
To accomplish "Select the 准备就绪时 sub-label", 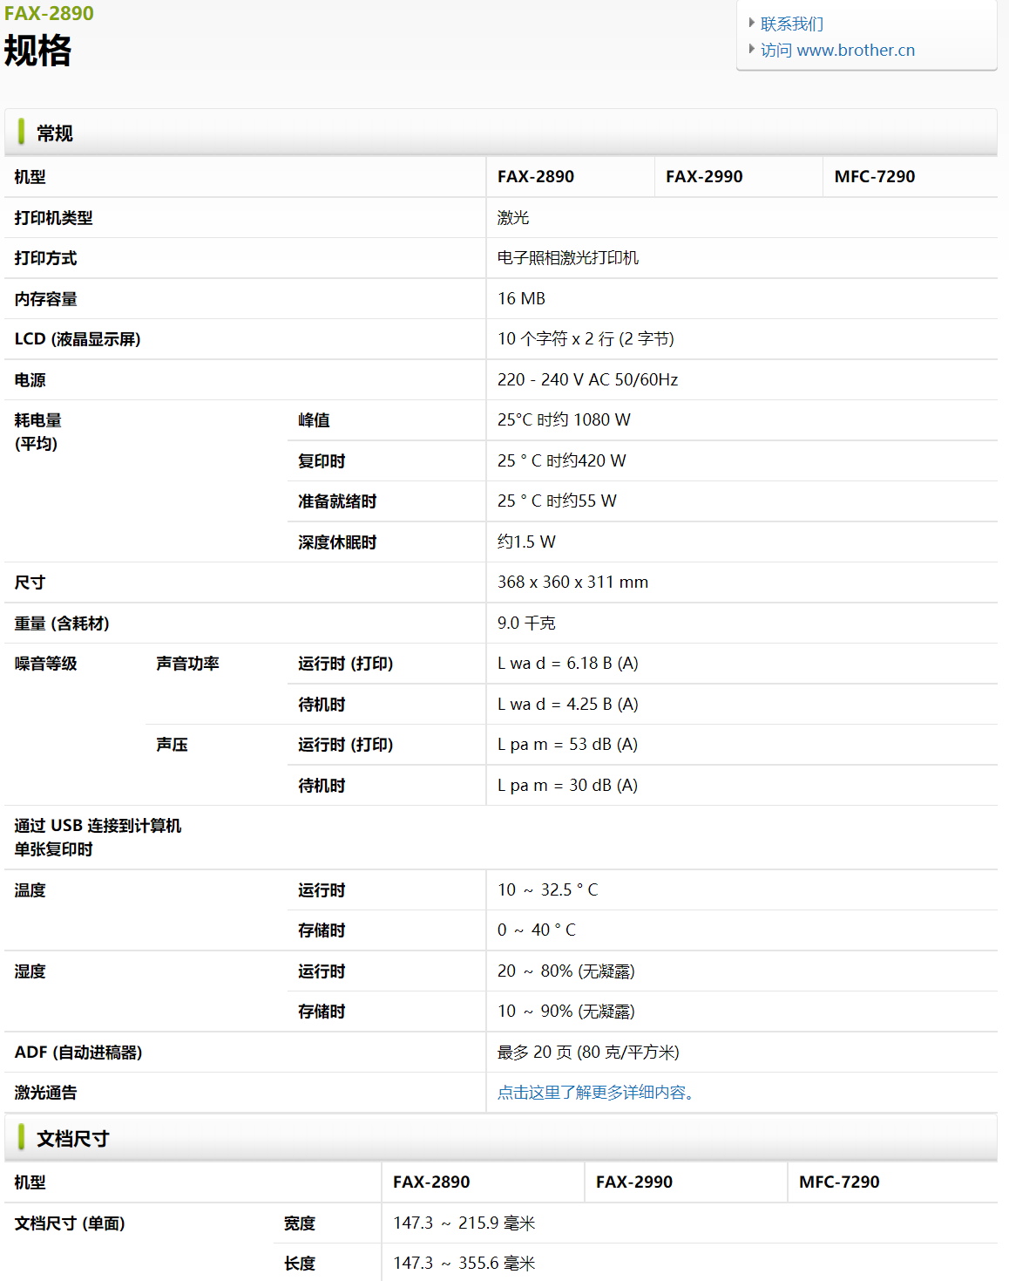I will coord(337,501).
